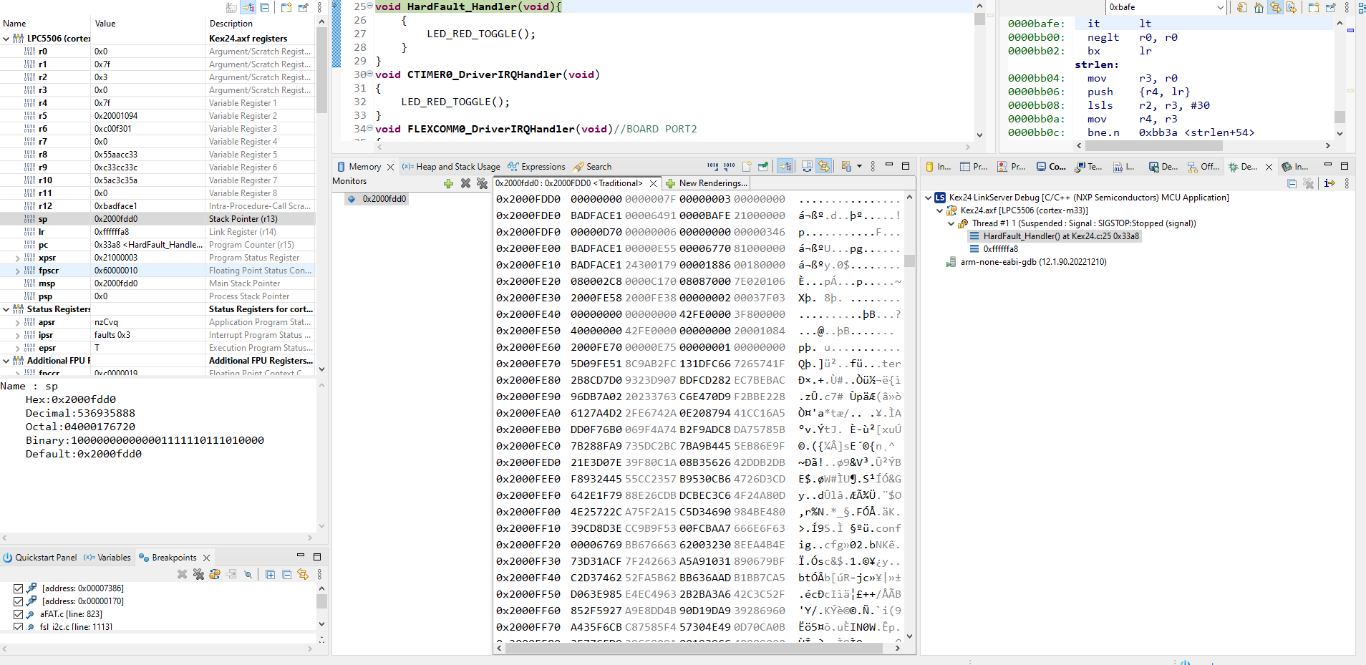Uncheck breakpoint at address 0x00007386

19,588
